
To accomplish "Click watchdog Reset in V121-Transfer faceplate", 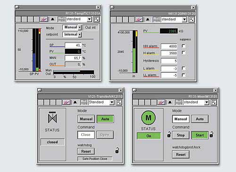I will [x=86, y=151].
